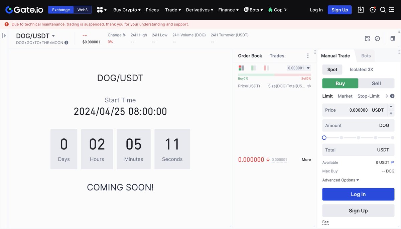The height and width of the screenshot is (229, 401).
Task: Click the Total USDT input field
Action: (358, 150)
